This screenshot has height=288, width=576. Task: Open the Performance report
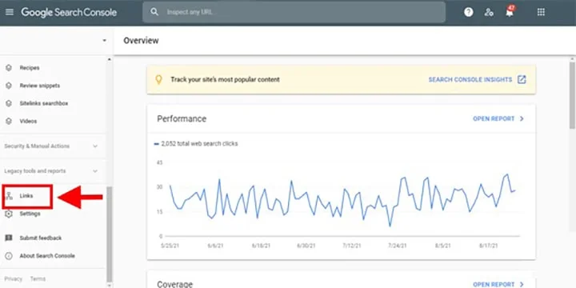pyautogui.click(x=494, y=119)
